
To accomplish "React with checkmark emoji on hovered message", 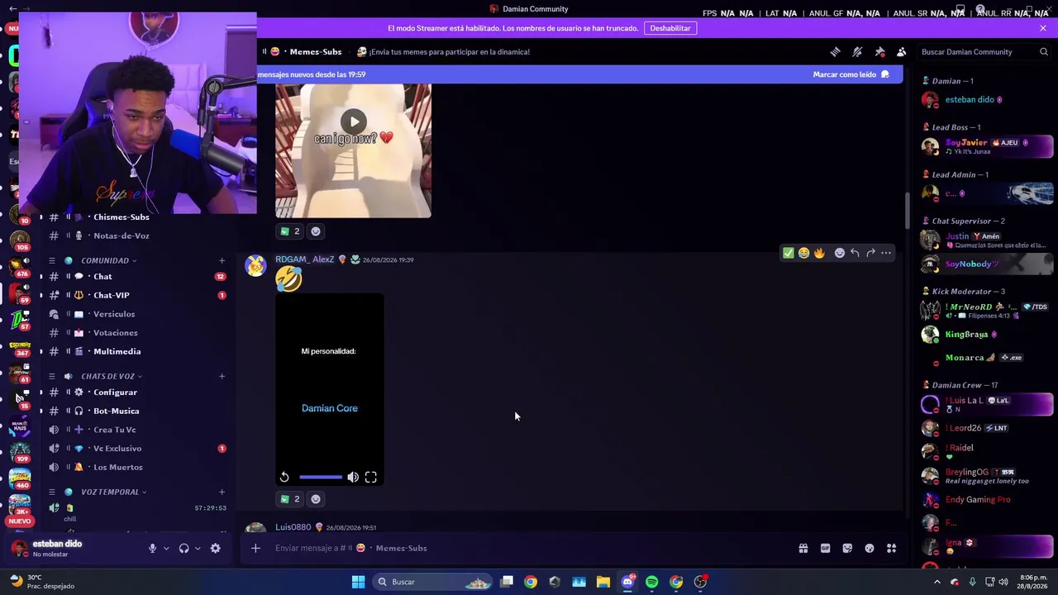I will pyautogui.click(x=789, y=253).
